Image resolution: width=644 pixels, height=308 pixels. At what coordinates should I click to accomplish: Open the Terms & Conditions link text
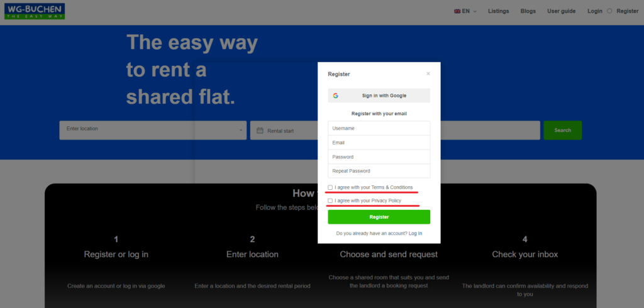(x=392, y=187)
